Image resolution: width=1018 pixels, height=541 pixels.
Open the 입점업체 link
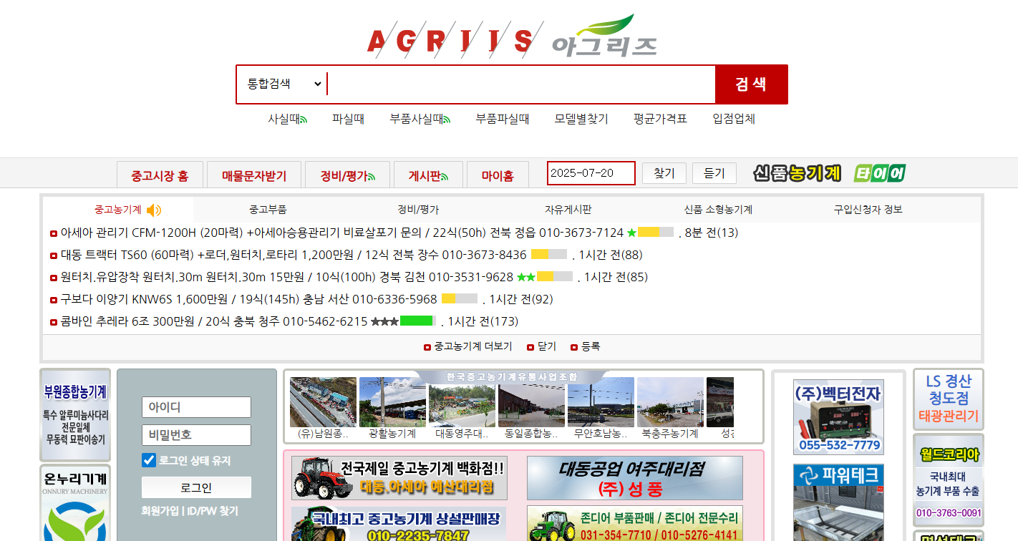point(734,119)
